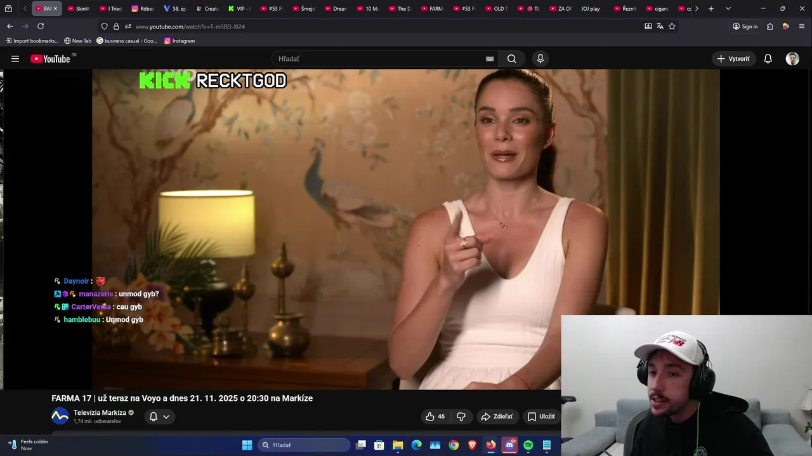Switch to the JOJ play tab

pos(590,9)
